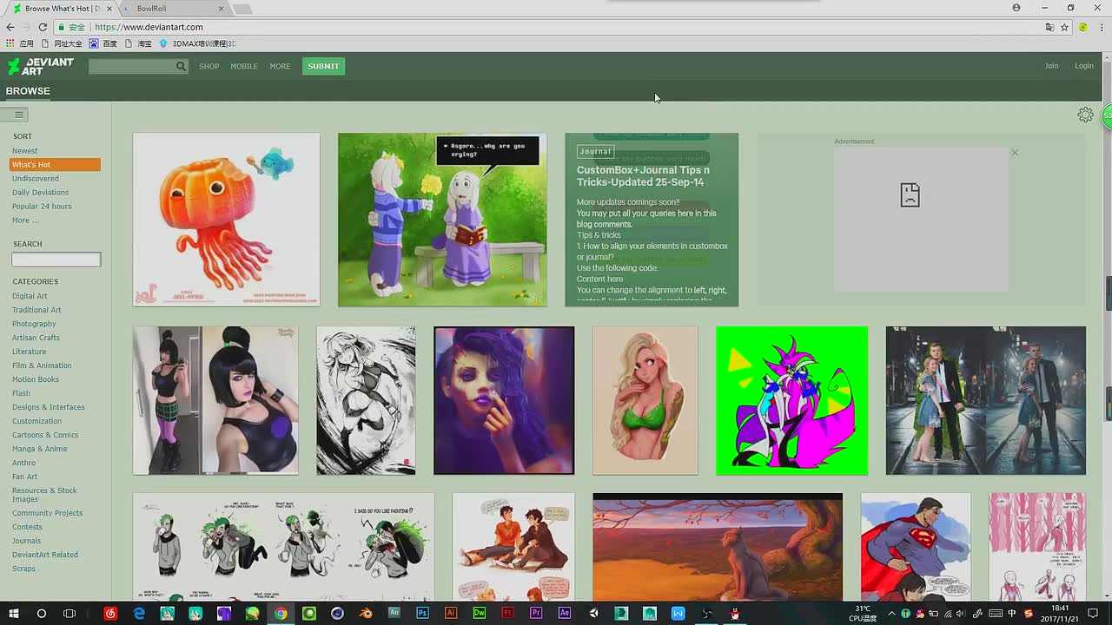The image size is (1112, 625).
Task: Open a new Chrome tab
Action: 242,9
